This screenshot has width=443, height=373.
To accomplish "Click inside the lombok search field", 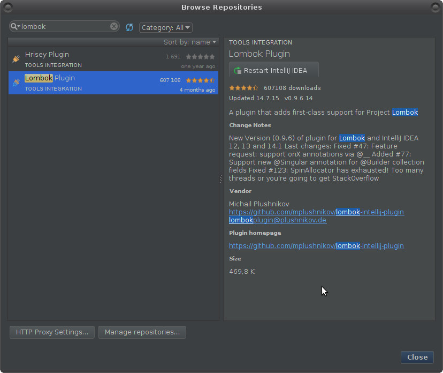I will 64,26.
